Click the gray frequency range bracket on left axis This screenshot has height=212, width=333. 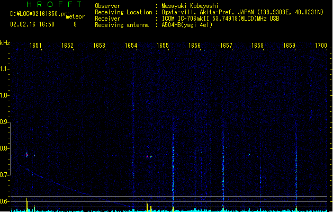tap(10, 149)
